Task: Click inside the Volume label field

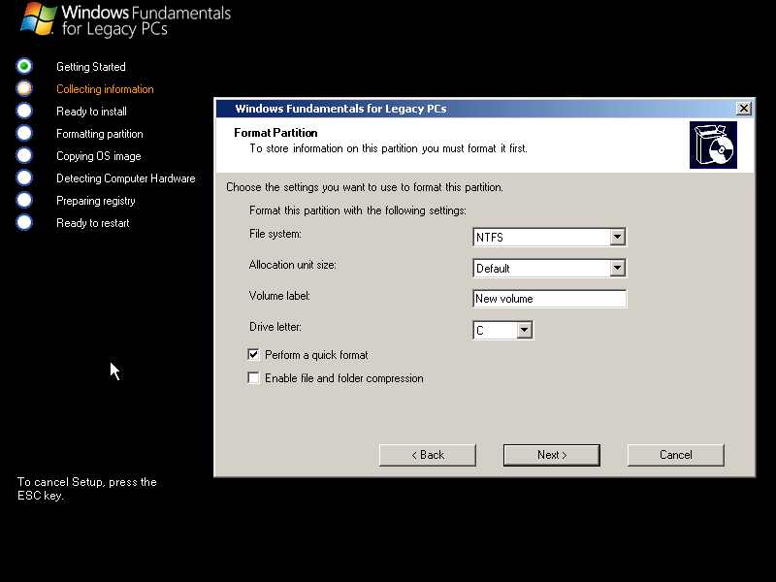Action: click(549, 298)
